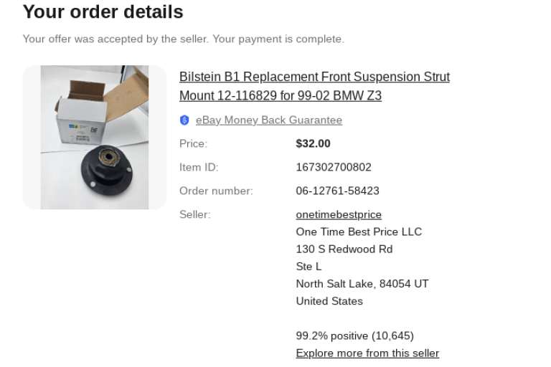The height and width of the screenshot is (367, 551).
Task: Open Explore more from this seller
Action: [367, 353]
